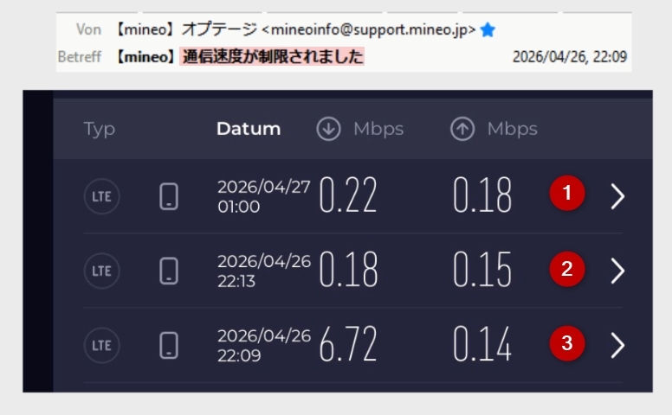
Task: Click sender address mineoinfo@support.mineo.jp
Action: tap(369, 29)
